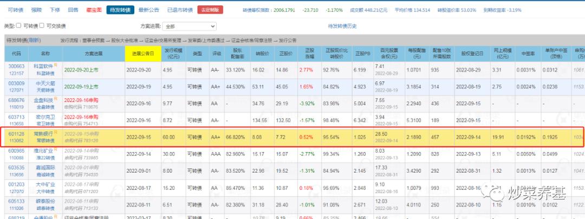The height and width of the screenshot is (219, 585).
Task: Select the highlighted 待发转债 tab
Action: [x=120, y=10]
